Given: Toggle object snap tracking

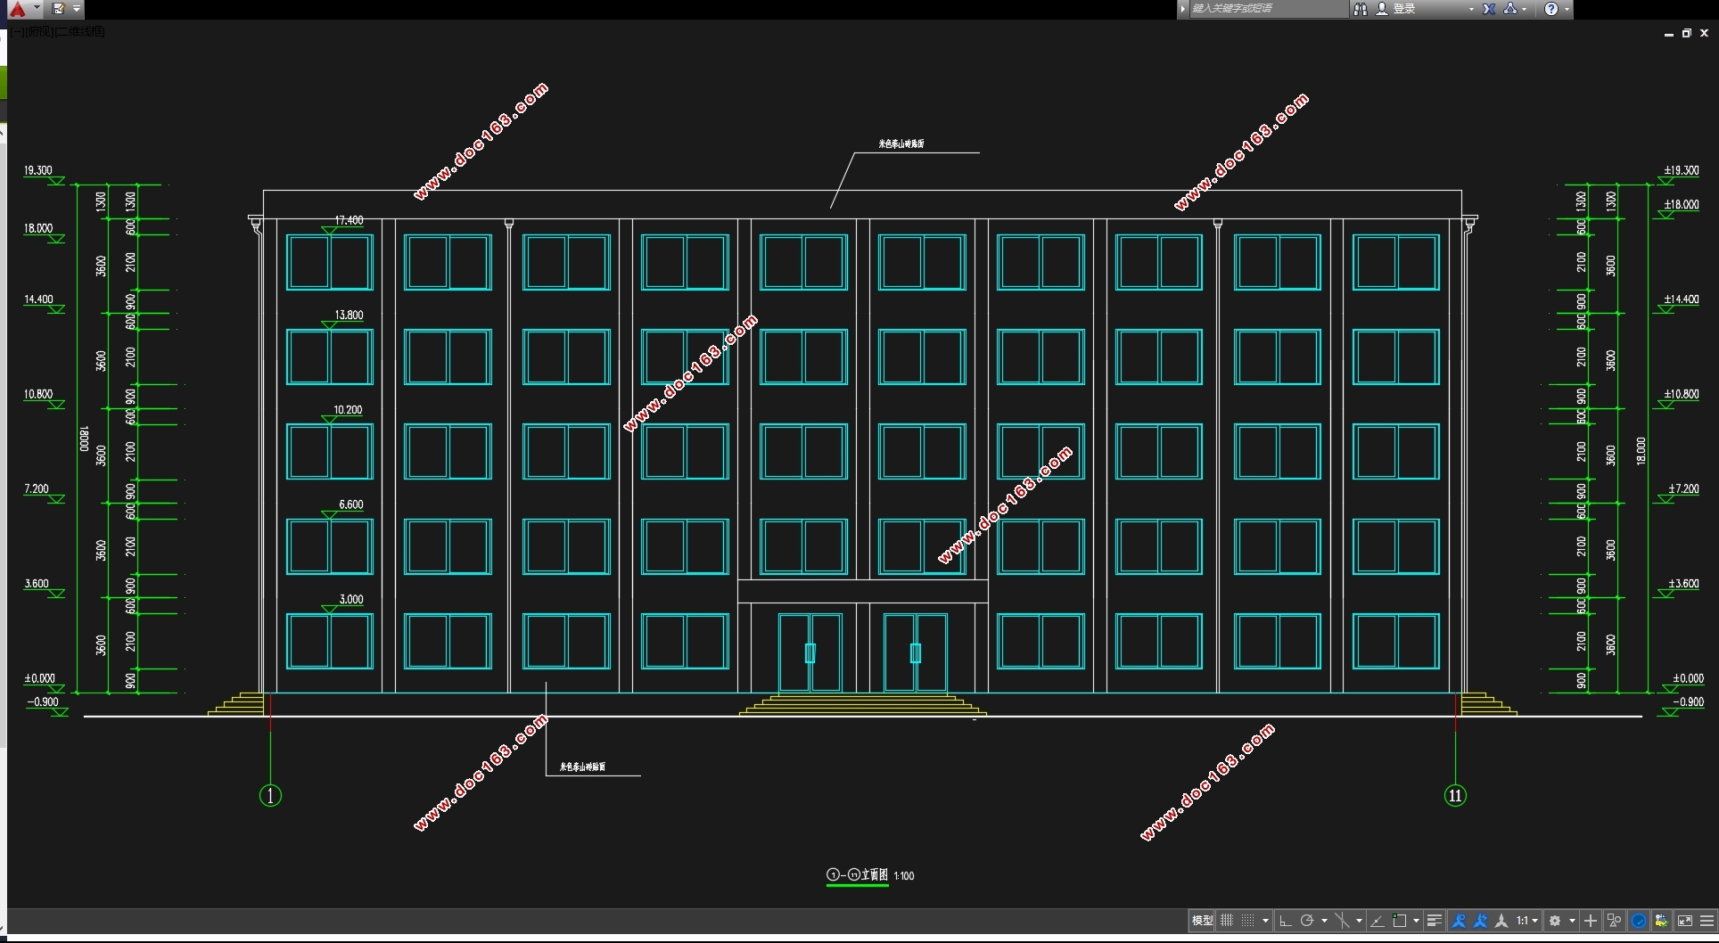Looking at the screenshot, I should [1378, 921].
